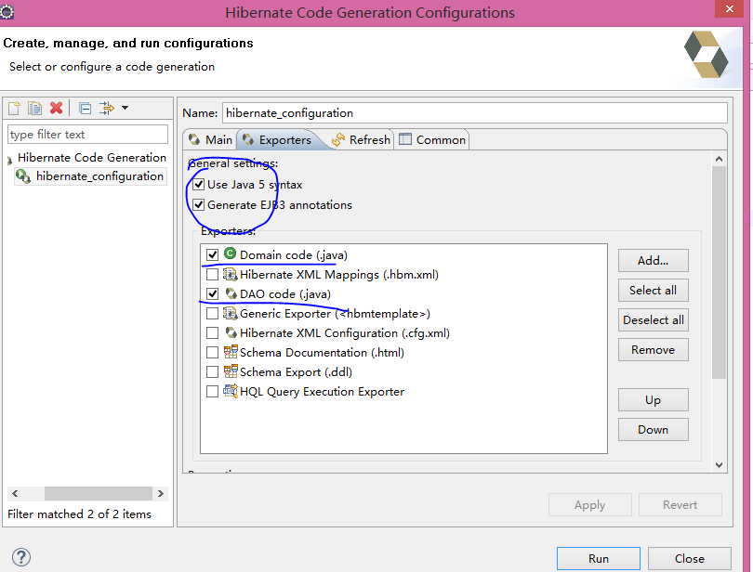Click the type filter text field

[88, 135]
